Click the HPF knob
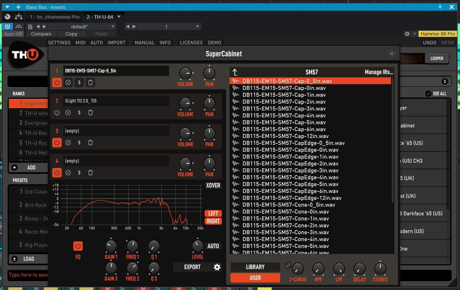This screenshot has height=290, width=460. [318, 269]
